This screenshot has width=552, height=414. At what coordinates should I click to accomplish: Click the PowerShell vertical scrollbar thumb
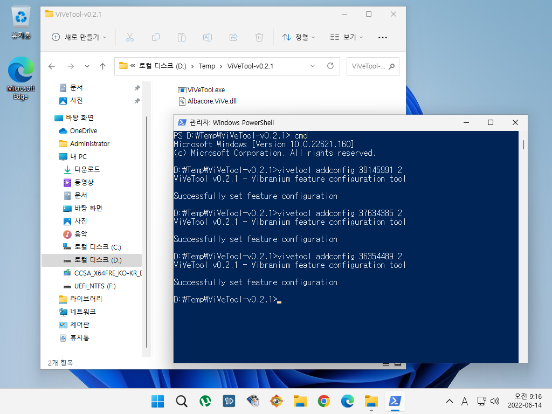[523, 144]
